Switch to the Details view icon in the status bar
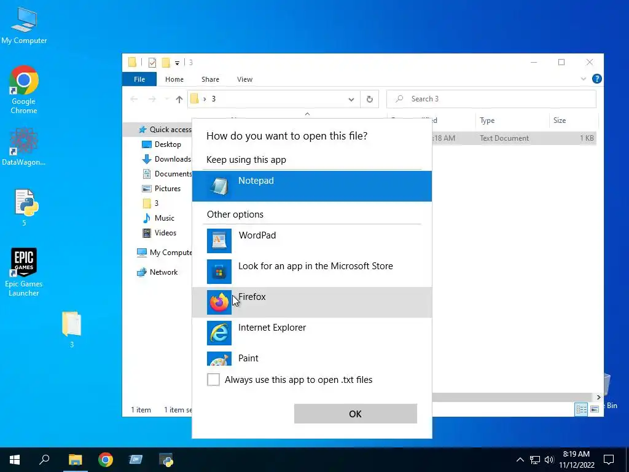This screenshot has width=629, height=472. [581, 409]
